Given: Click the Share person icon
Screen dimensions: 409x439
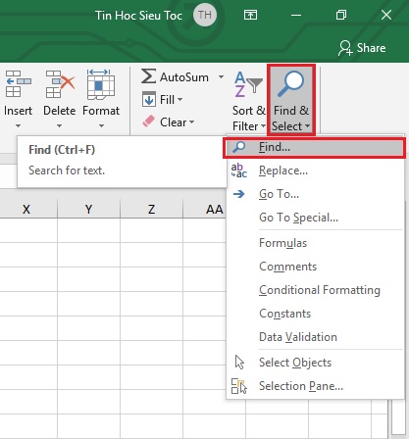Looking at the screenshot, I should [x=345, y=48].
